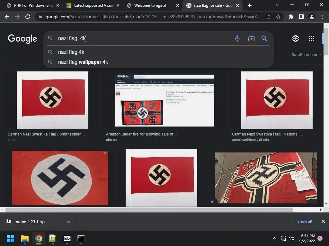Click the Chrome address bar URL

[153, 17]
